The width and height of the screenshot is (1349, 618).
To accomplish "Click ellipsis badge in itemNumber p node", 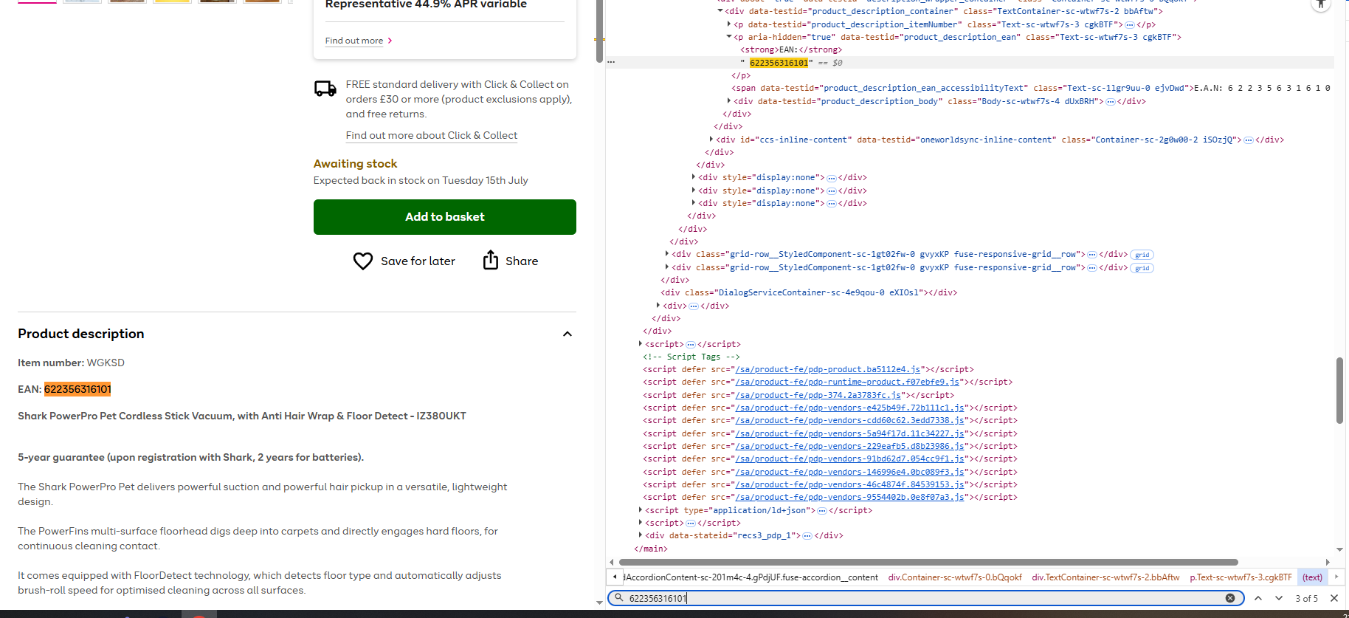I will (x=1130, y=25).
